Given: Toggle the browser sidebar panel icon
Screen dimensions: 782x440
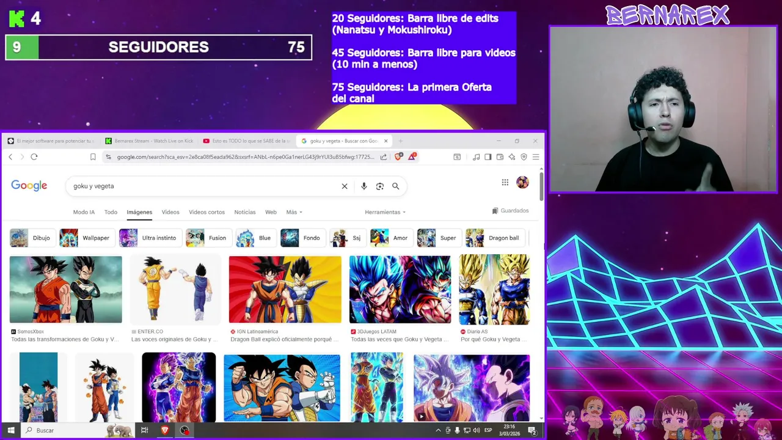Looking at the screenshot, I should pos(488,157).
